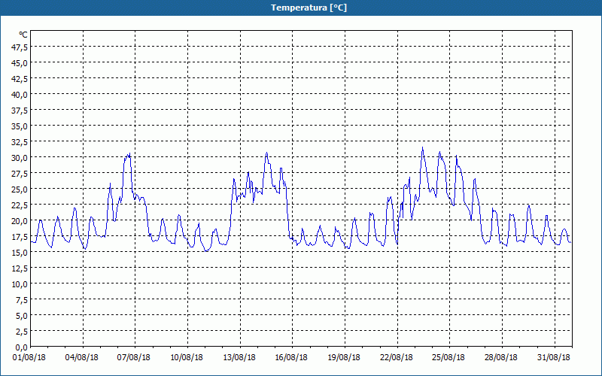This screenshot has height=376, width=602.
Task: Click the 31/08/18 date label
Action: (554, 358)
